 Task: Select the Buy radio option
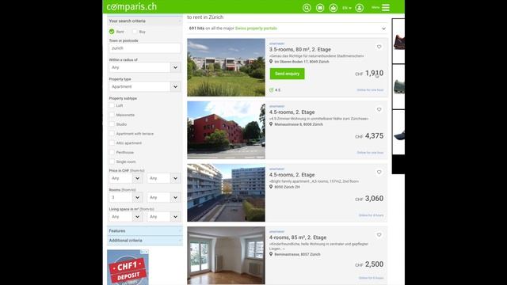point(135,32)
